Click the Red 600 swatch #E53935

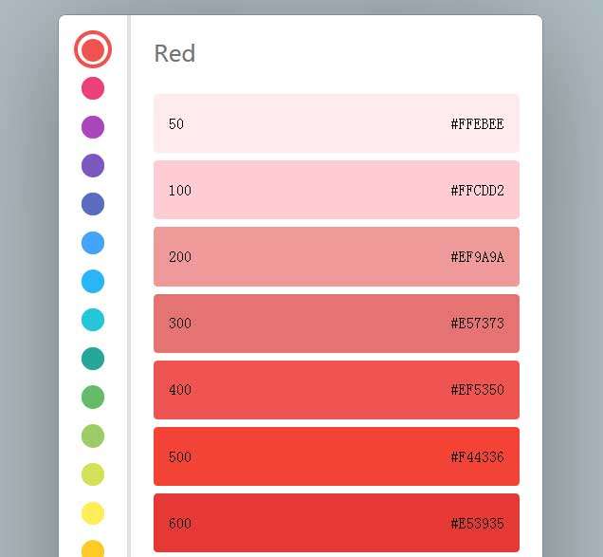click(x=336, y=523)
